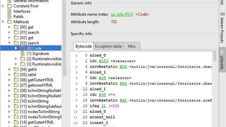Click the [02] get folder icon
226x127 pixels.
point(16,38)
